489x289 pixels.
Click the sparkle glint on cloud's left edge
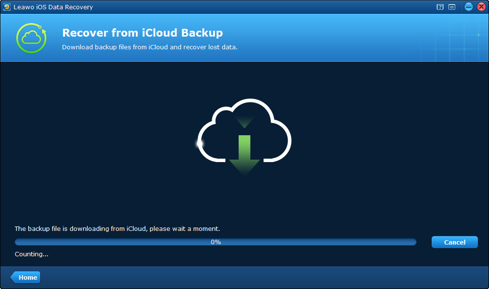click(x=199, y=144)
